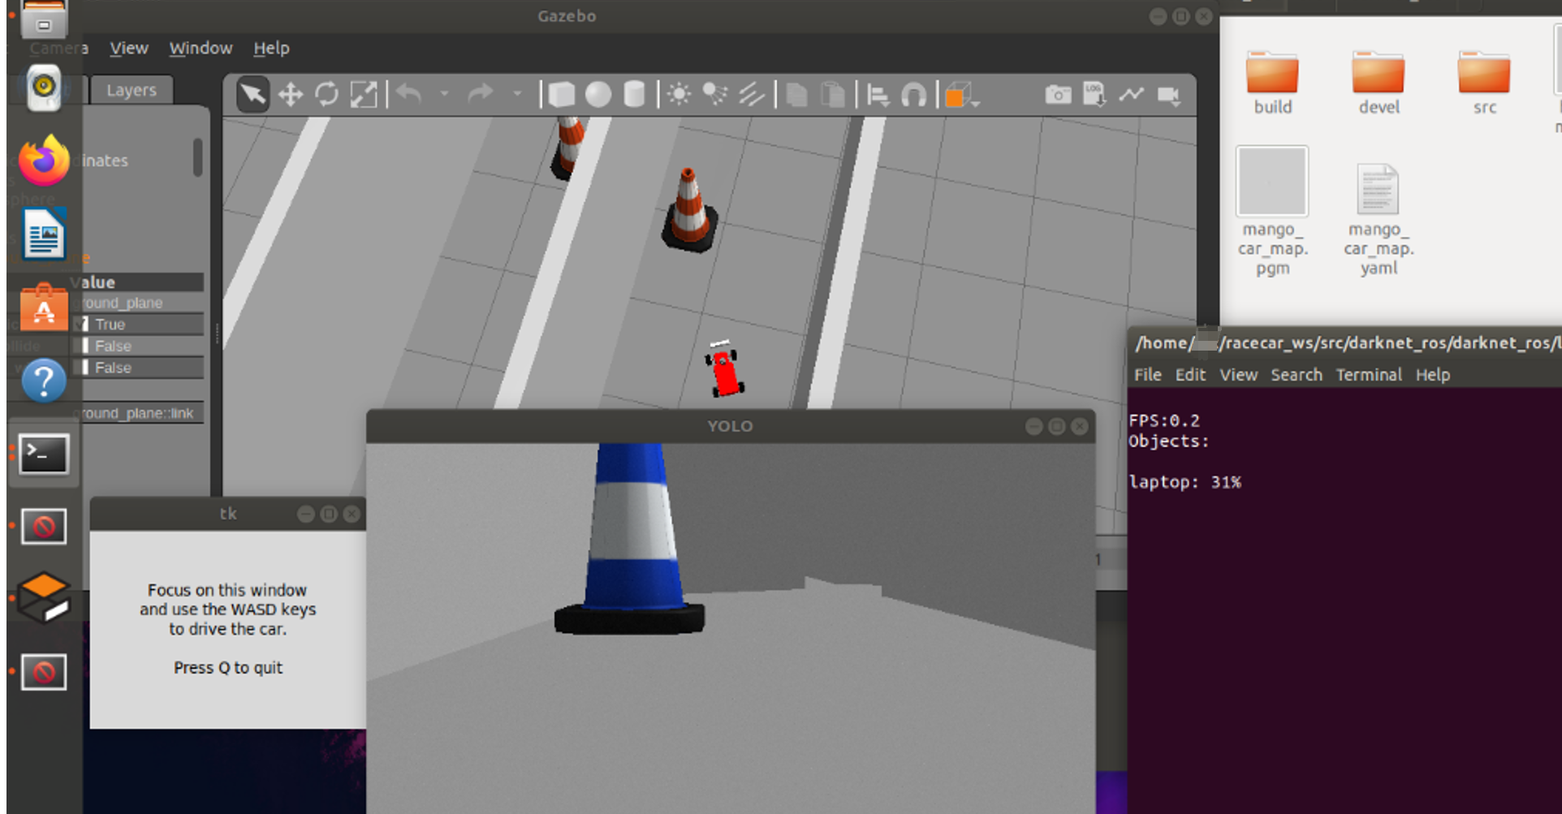Add a point light

point(679,95)
